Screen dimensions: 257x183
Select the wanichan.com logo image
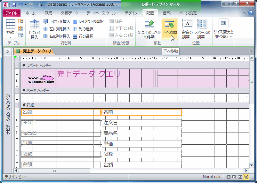click(41, 79)
